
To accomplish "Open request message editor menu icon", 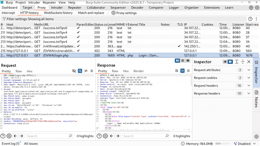I will (x=92, y=71).
